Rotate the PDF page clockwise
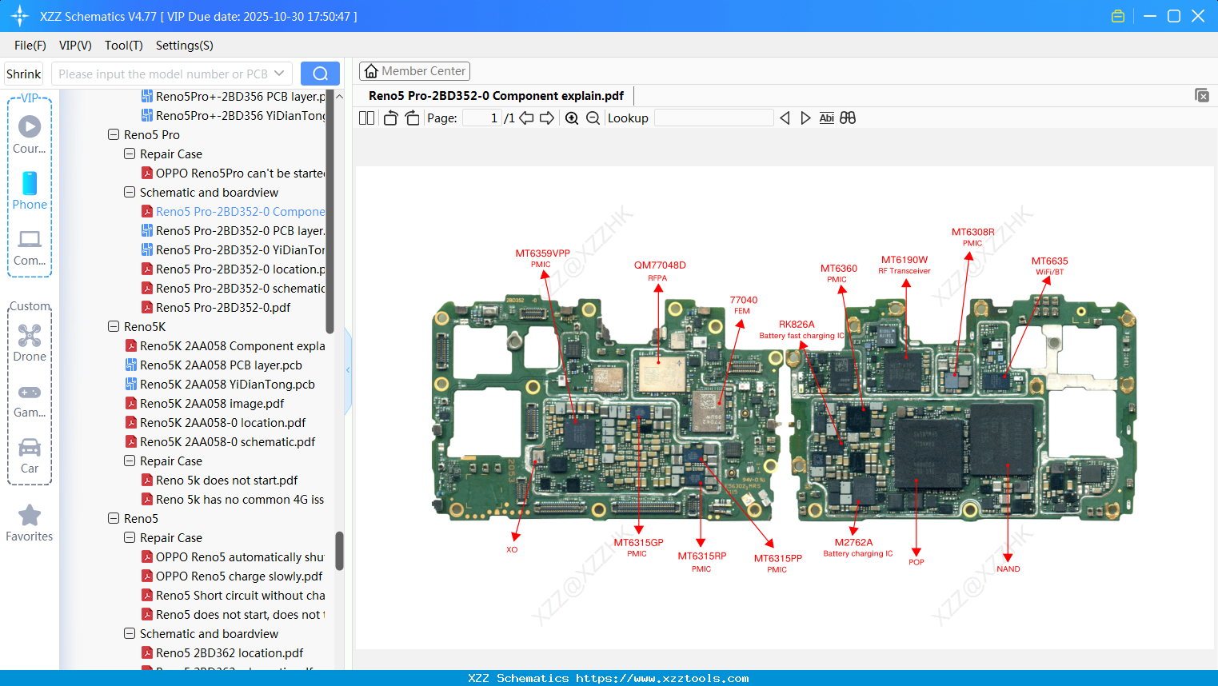Image resolution: width=1218 pixels, height=686 pixels. [411, 118]
